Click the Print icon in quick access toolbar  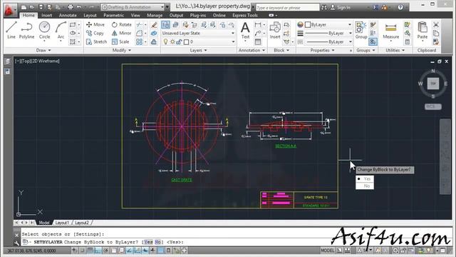[x=70, y=7]
